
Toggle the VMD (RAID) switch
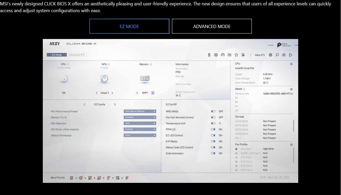(x=213, y=111)
